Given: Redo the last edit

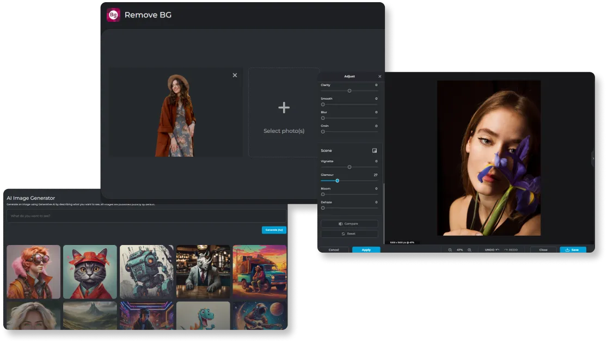Looking at the screenshot, I should [x=511, y=250].
